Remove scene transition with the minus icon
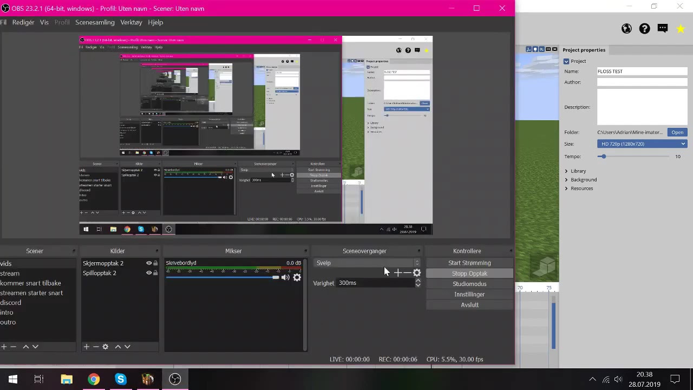Screen dimensions: 693x390 click(x=407, y=273)
